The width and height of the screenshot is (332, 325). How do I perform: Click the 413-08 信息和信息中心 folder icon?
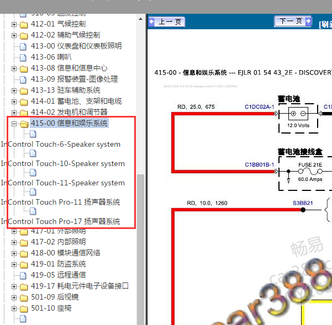[x=24, y=69]
